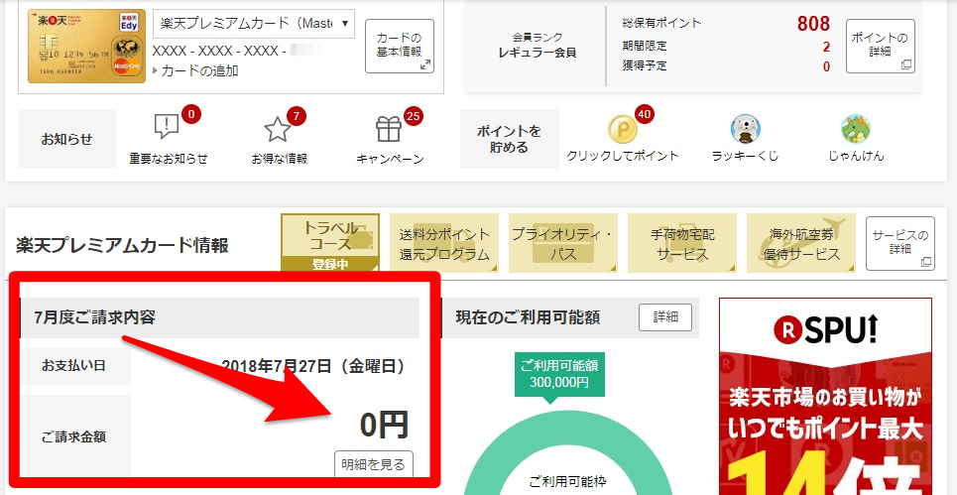Select the 海外航空券優待サービス tab
The height and width of the screenshot is (495, 957).
[801, 243]
